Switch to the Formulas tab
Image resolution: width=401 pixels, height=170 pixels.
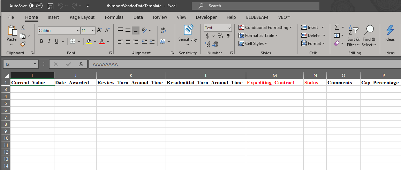point(114,17)
